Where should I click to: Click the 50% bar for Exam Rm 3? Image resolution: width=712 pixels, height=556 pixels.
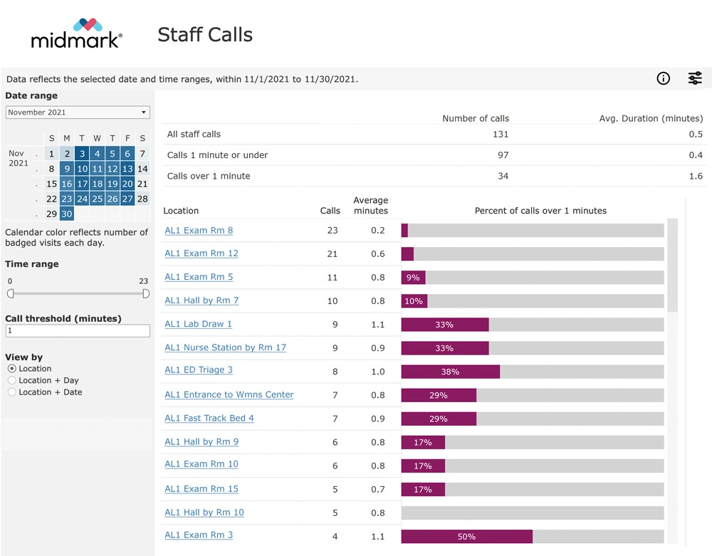point(466,536)
